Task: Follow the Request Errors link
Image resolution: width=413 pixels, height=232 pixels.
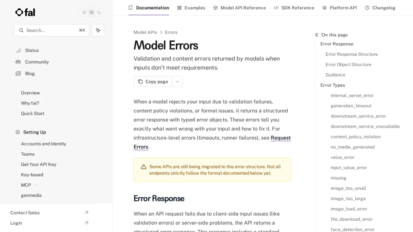Action: [281, 138]
